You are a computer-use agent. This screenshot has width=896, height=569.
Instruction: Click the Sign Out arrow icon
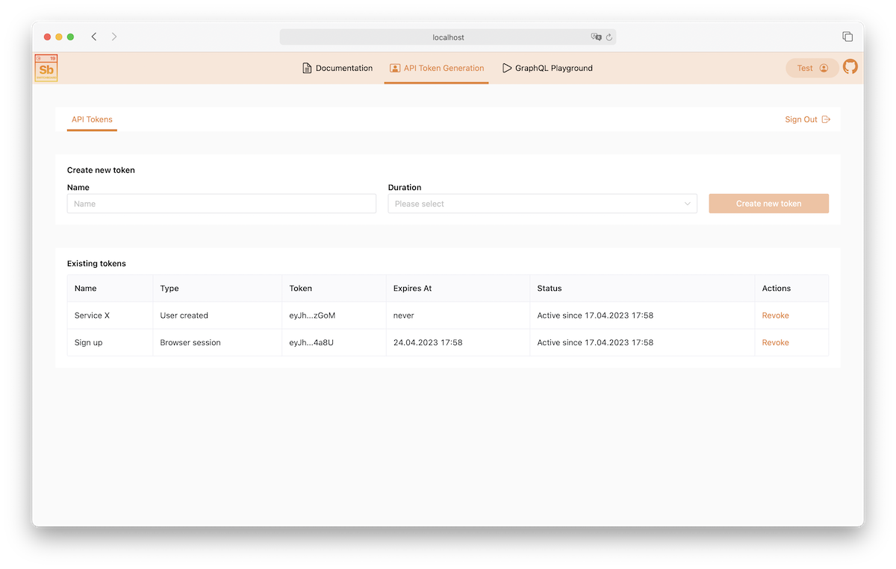tap(826, 119)
